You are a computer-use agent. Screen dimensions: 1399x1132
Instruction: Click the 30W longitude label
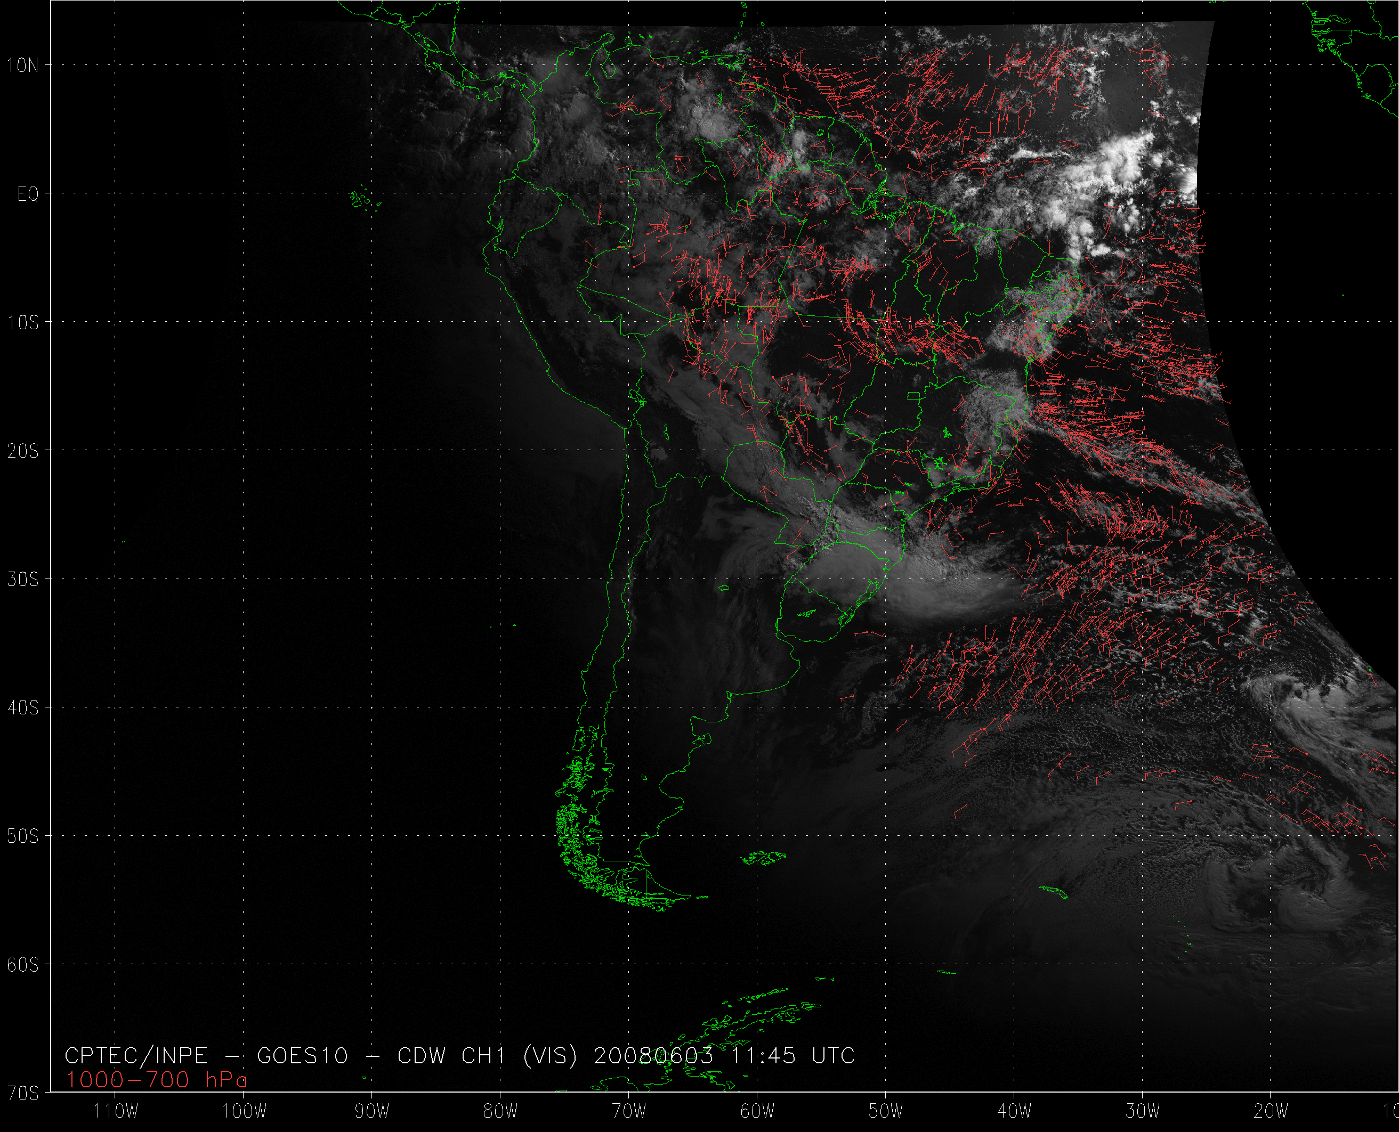1143,1111
